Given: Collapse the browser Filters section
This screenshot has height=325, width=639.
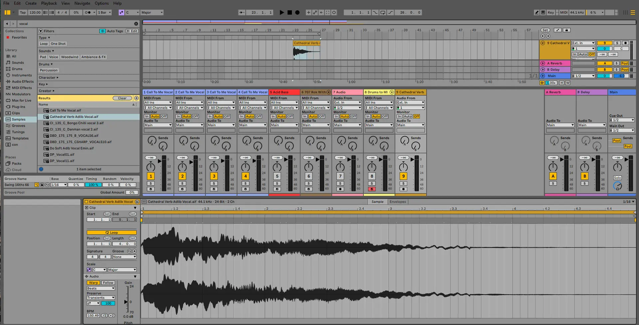Looking at the screenshot, I should [x=41, y=31].
